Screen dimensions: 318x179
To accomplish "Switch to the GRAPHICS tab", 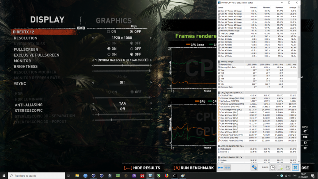I will point(114,20).
